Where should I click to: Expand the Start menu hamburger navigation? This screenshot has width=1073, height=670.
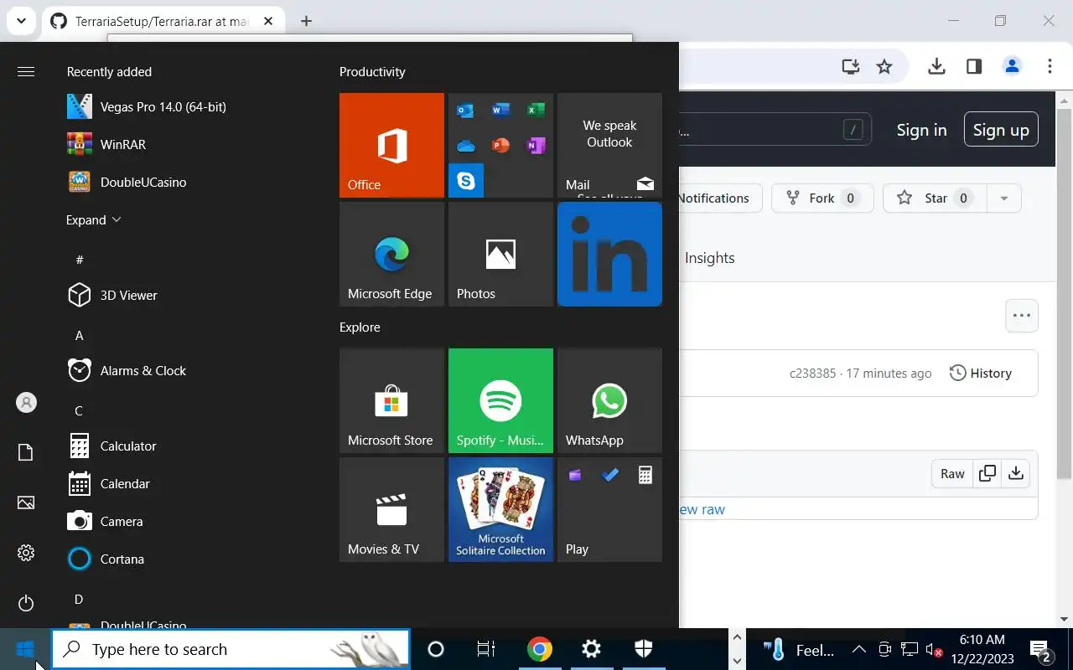click(26, 71)
